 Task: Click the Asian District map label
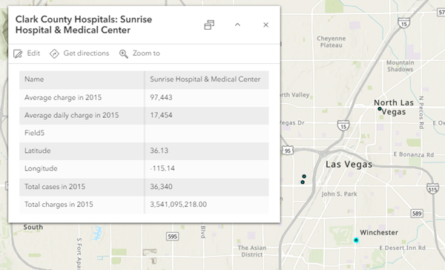252,251
